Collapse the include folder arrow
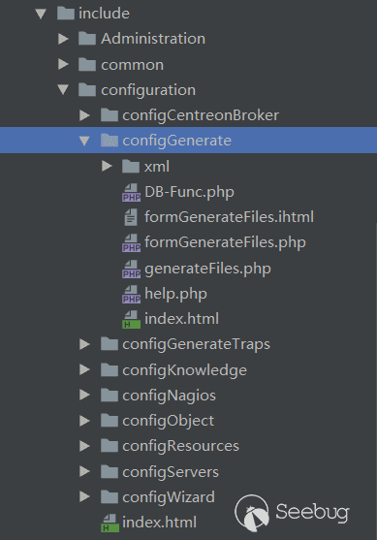Screen dimensions: 377x540 (41, 14)
